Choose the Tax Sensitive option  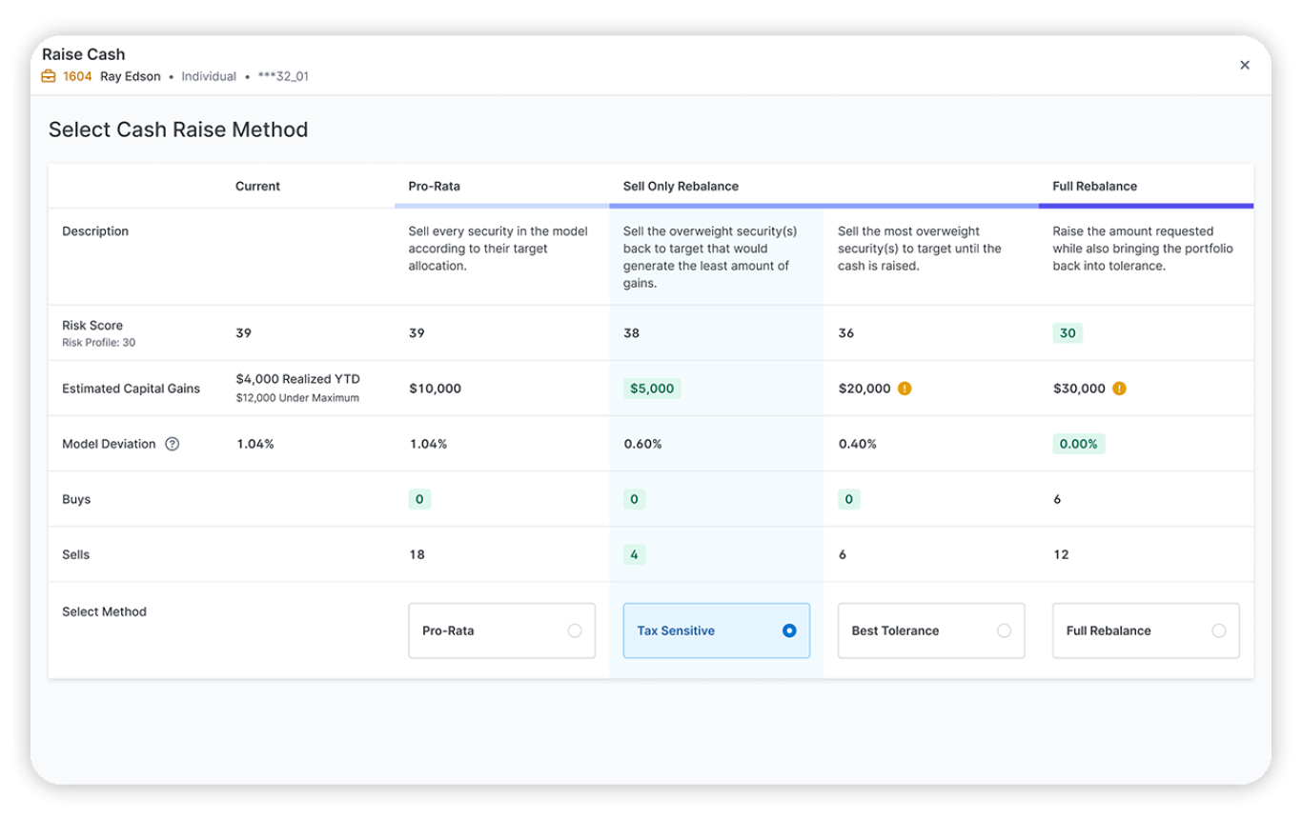pos(788,630)
